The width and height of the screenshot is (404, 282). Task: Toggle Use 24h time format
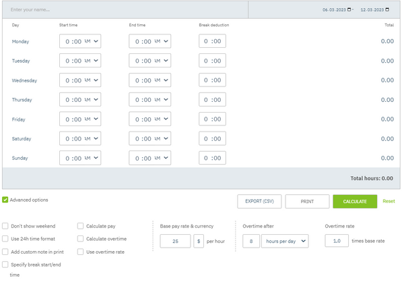[5, 239]
